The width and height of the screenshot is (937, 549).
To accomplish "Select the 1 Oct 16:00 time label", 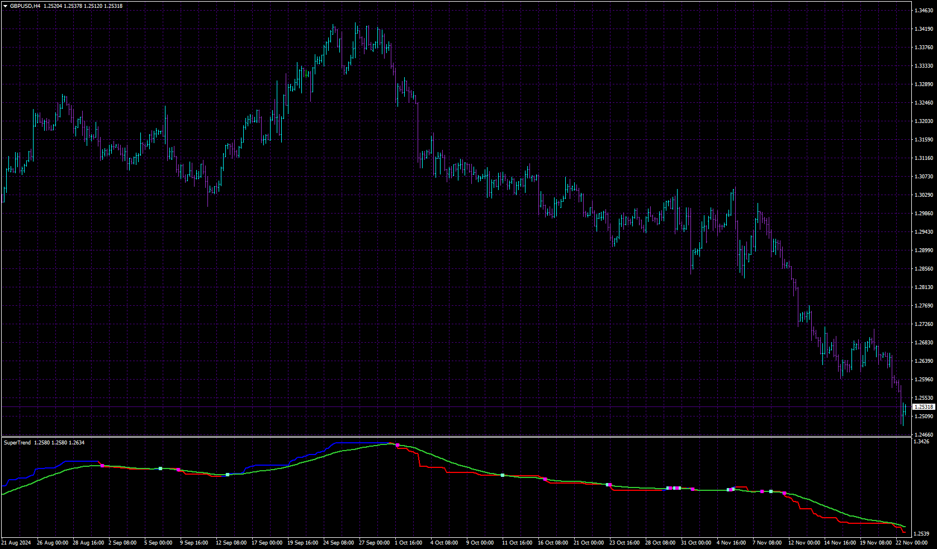I will (x=409, y=543).
